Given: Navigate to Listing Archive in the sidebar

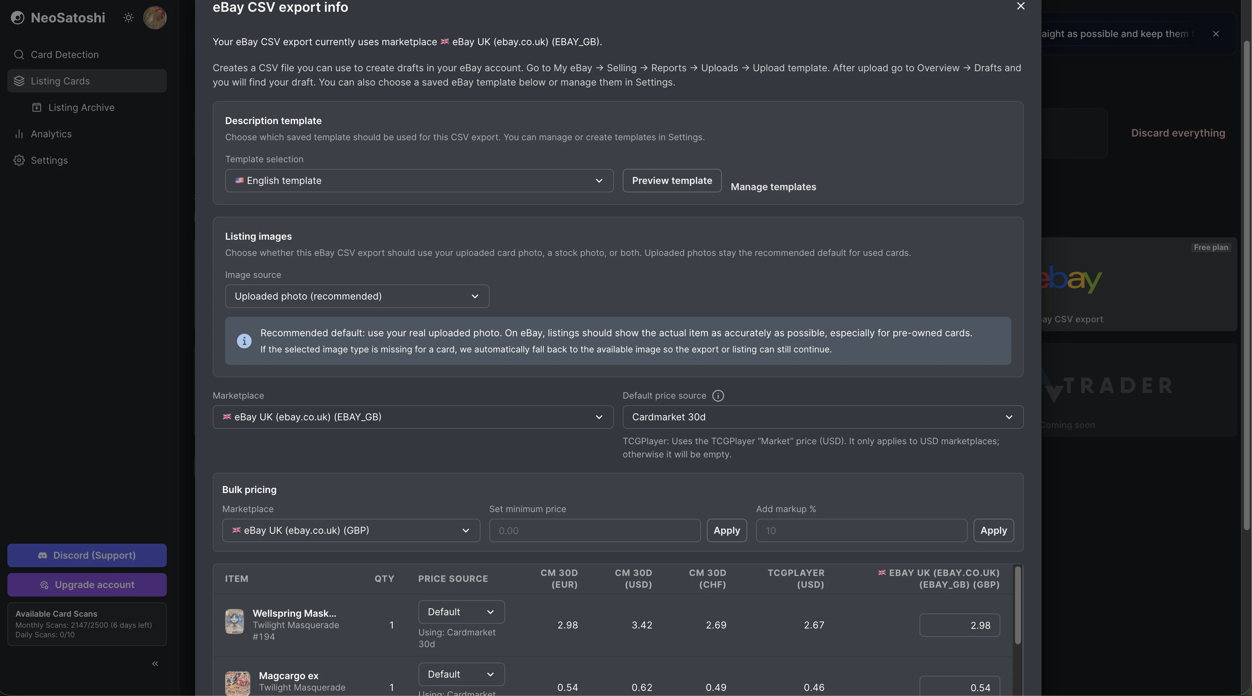Looking at the screenshot, I should (x=81, y=107).
